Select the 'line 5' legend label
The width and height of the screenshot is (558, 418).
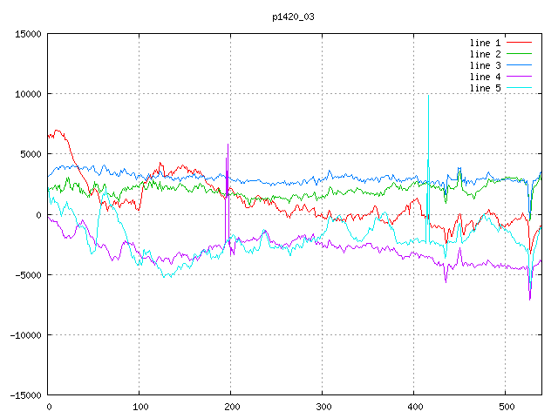(485, 88)
